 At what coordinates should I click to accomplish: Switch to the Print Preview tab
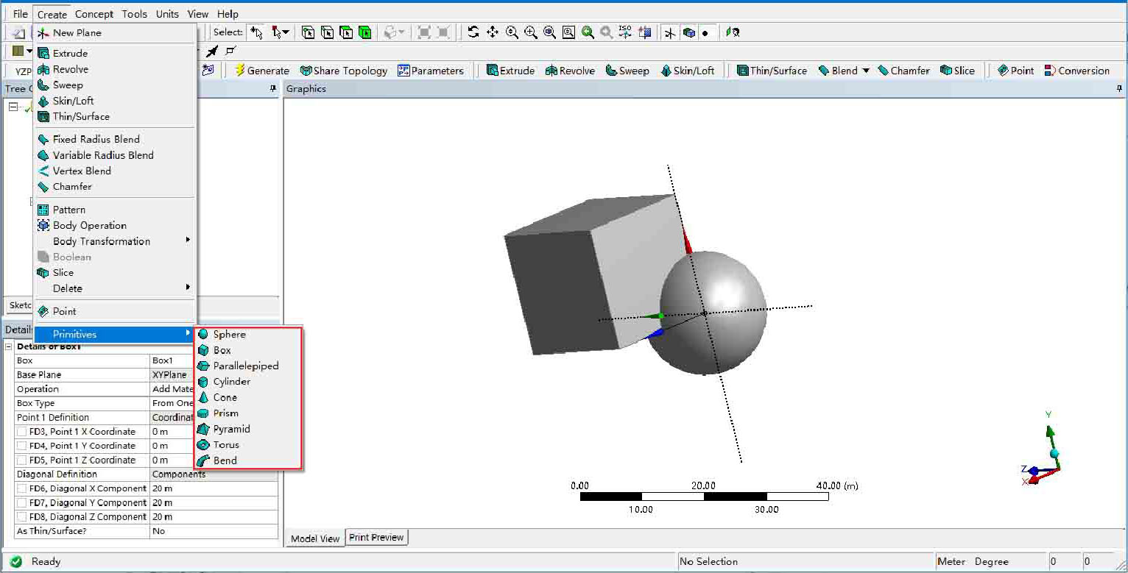(x=376, y=538)
